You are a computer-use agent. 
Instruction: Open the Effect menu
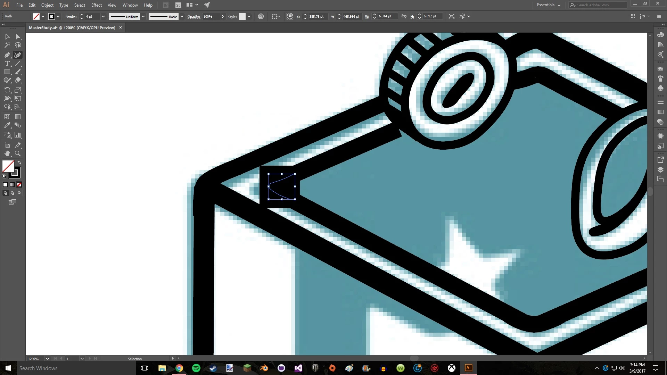point(96,5)
